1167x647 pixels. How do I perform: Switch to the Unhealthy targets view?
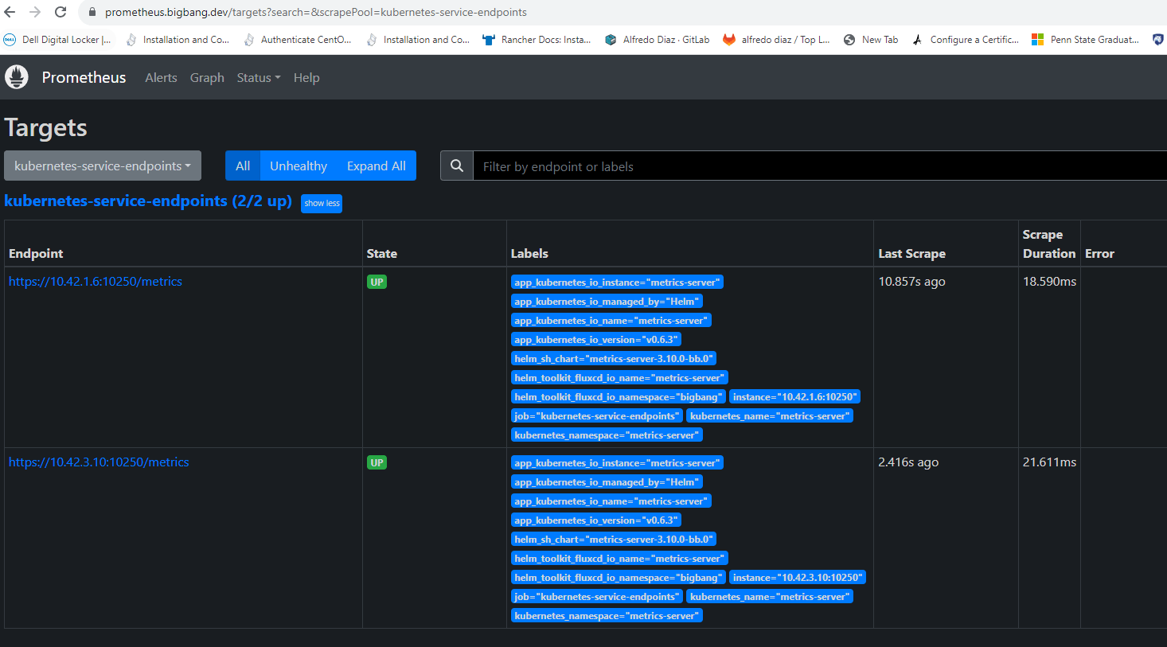(x=299, y=166)
